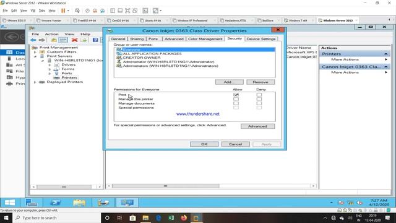Check Deny for Print permission
Viewport: 396px width, 223px height.
pyautogui.click(x=259, y=95)
